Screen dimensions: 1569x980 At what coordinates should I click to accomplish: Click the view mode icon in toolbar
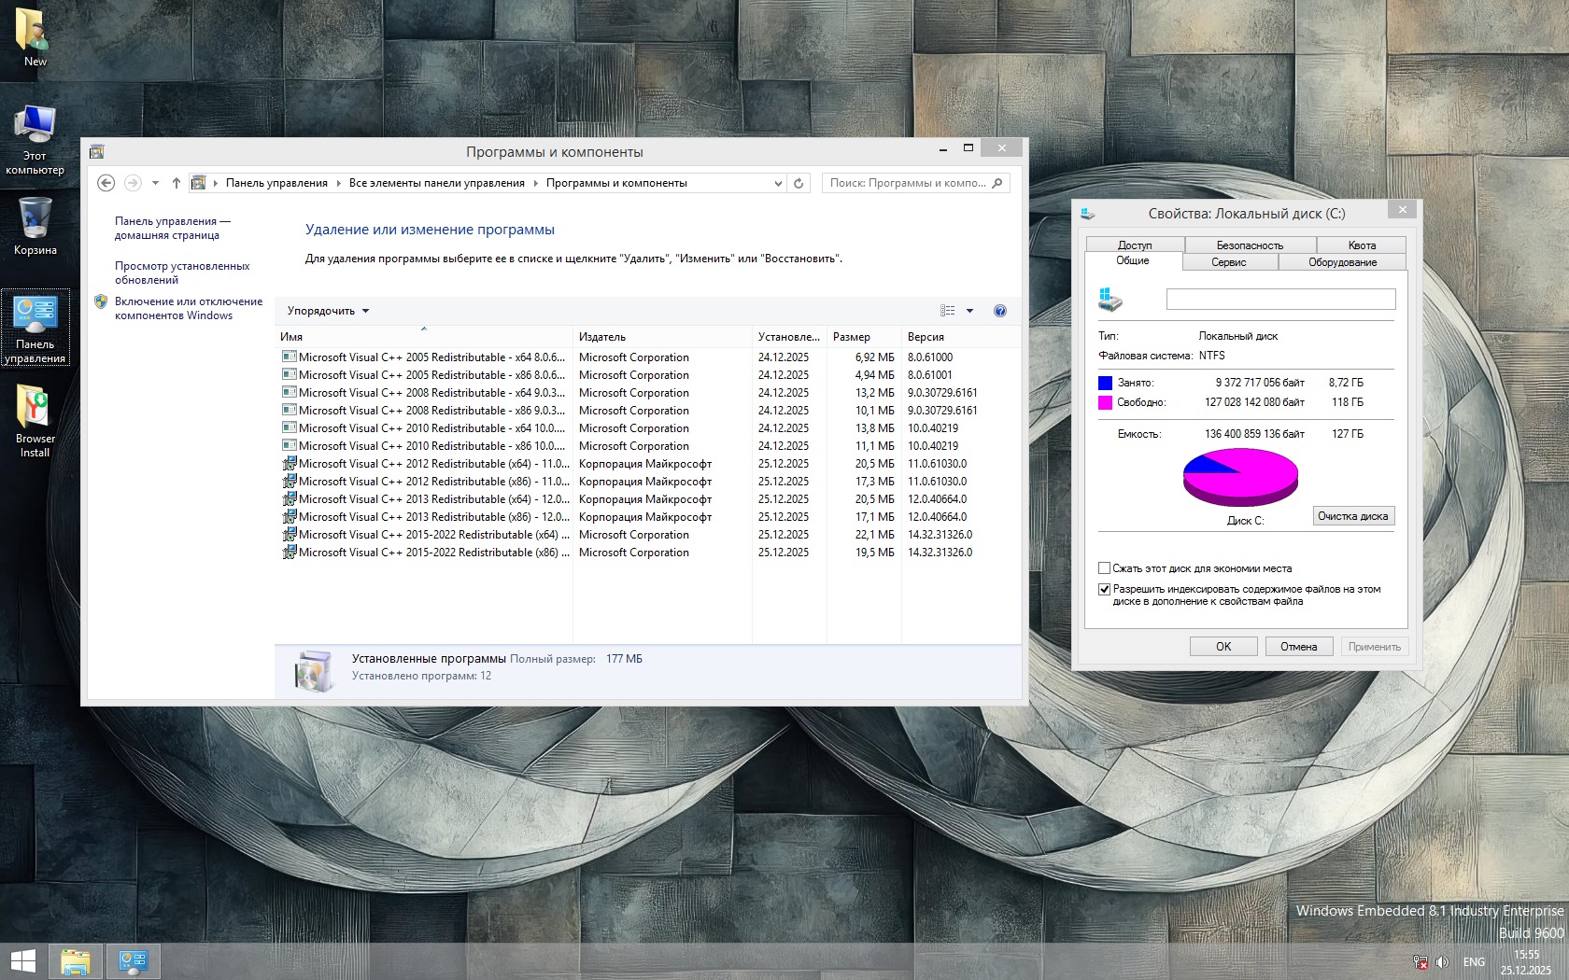[947, 311]
